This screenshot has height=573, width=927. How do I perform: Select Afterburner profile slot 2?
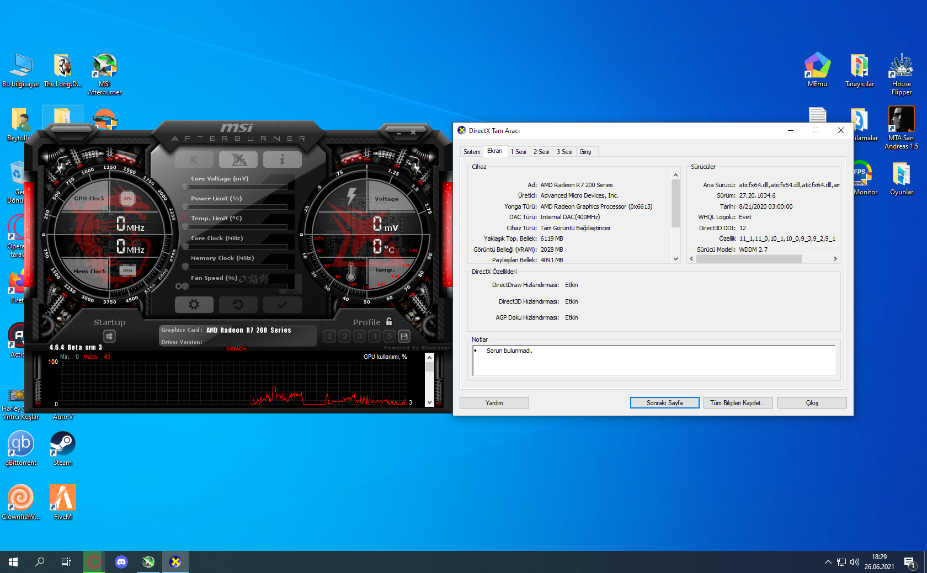[344, 336]
